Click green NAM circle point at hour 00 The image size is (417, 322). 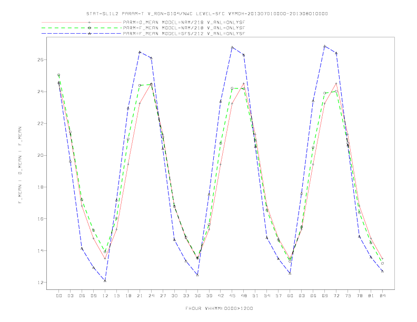(x=59, y=75)
